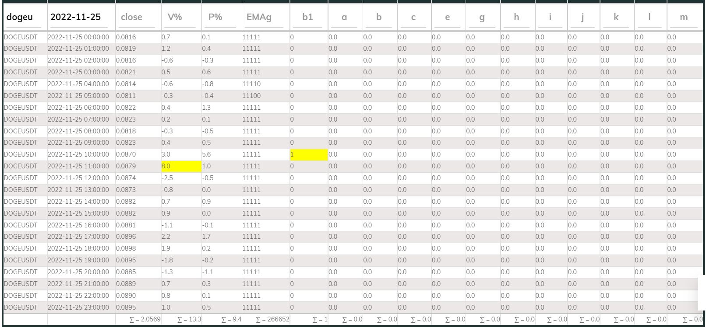Click the yellow highlighted 8.0 V% cell
The image size is (706, 328).
tap(181, 166)
